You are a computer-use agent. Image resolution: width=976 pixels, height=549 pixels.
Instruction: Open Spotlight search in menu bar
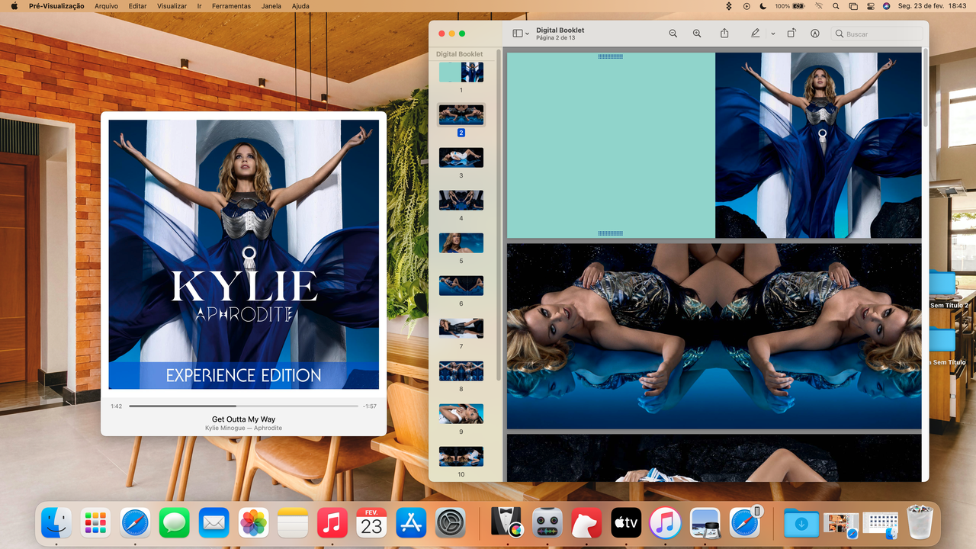[x=836, y=6]
